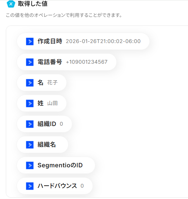
Task: Click the blue arrow icon beside 作成日時
Action: [x=30, y=41]
